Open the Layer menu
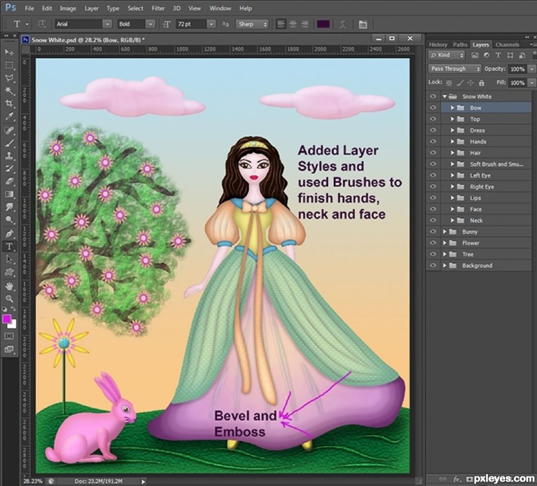Image resolution: width=537 pixels, height=486 pixels. tap(91, 8)
